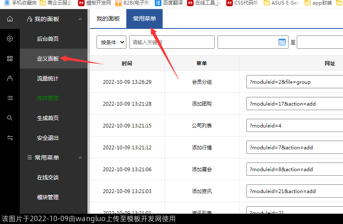Viewport: 343px width, 224px height.
Task: Click the 安全退出 logout link
Action: tap(48, 138)
